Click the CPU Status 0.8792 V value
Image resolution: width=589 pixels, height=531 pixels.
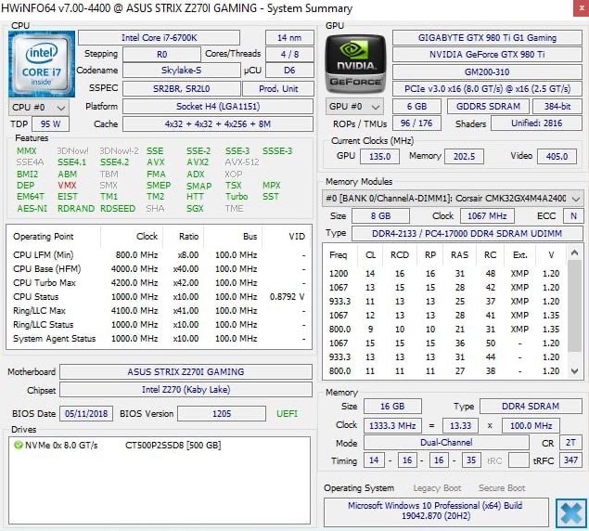[287, 297]
